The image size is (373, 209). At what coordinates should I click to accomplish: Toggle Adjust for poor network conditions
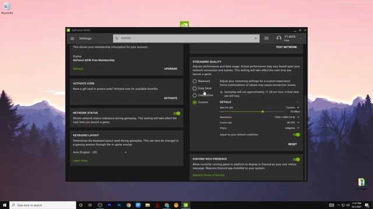pos(297,135)
